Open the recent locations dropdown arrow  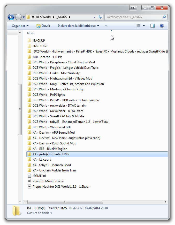pos(24,17)
